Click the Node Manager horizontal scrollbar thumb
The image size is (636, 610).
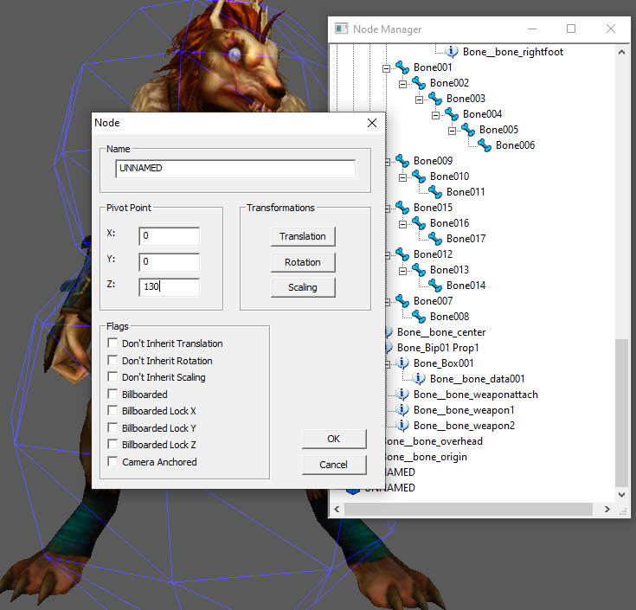(468, 509)
